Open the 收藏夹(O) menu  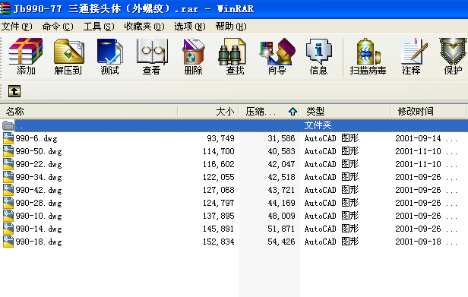click(144, 27)
